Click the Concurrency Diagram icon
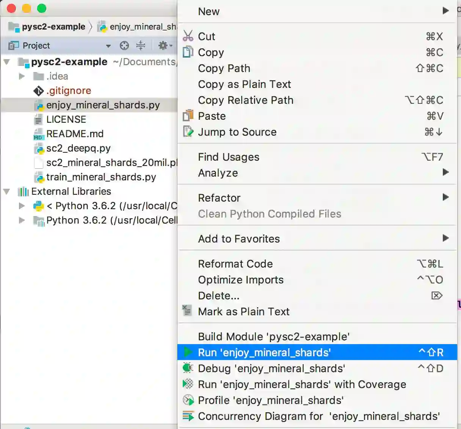This screenshot has width=461, height=429. [x=188, y=416]
